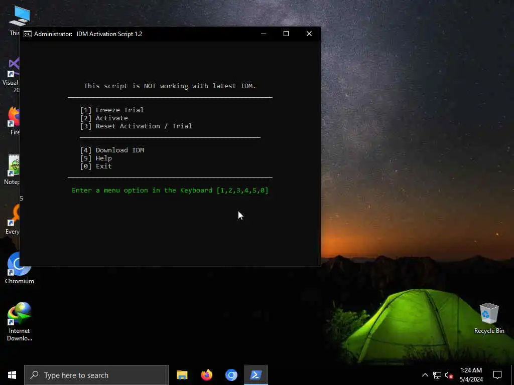Select the Notepad++ desktop shortcut
The image size is (514, 385).
point(13,169)
